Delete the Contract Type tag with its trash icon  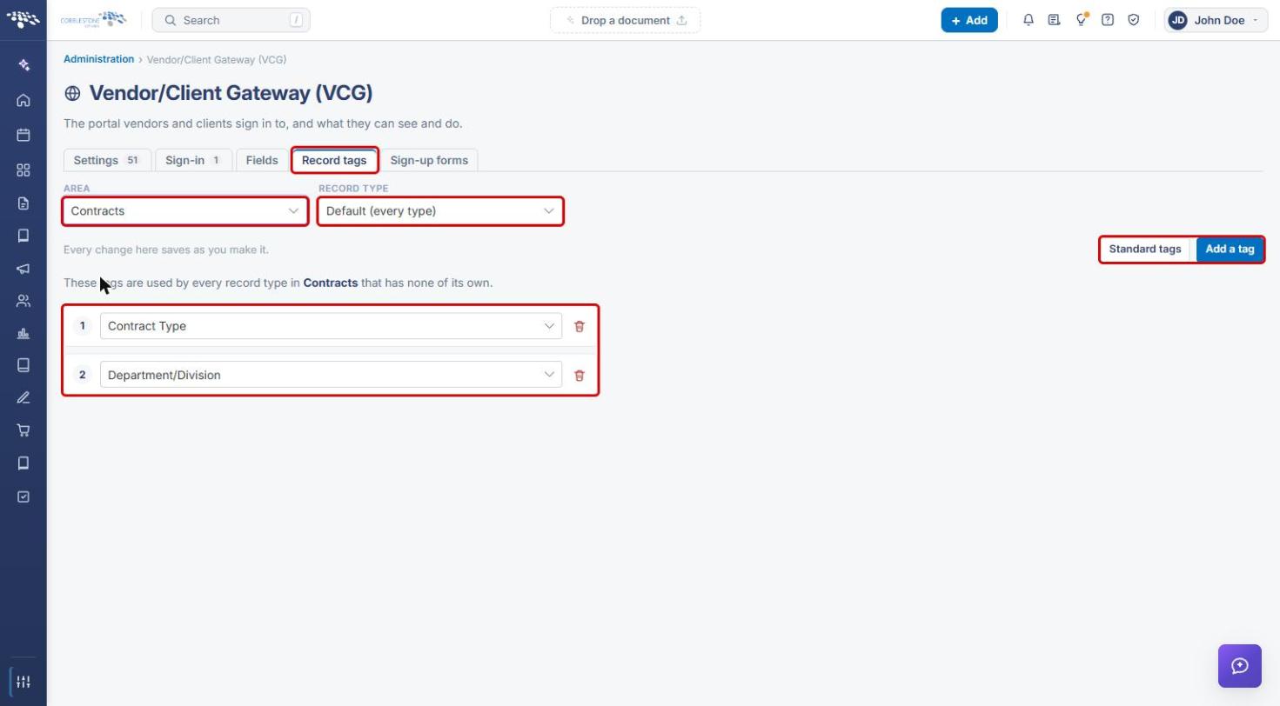(580, 326)
